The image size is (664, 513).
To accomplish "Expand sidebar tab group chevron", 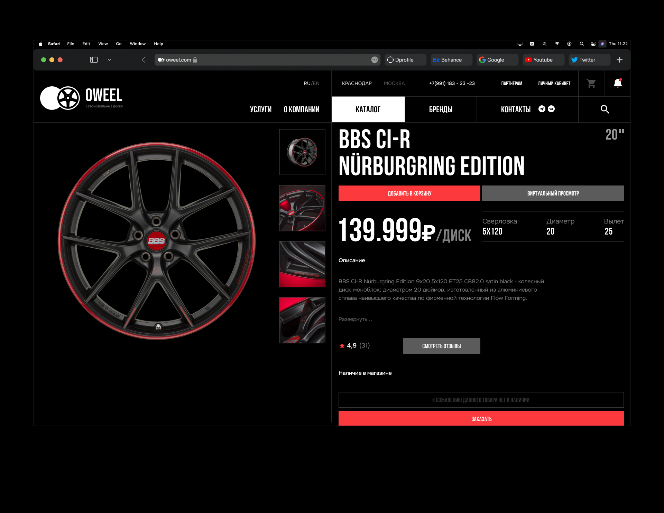I will [109, 60].
